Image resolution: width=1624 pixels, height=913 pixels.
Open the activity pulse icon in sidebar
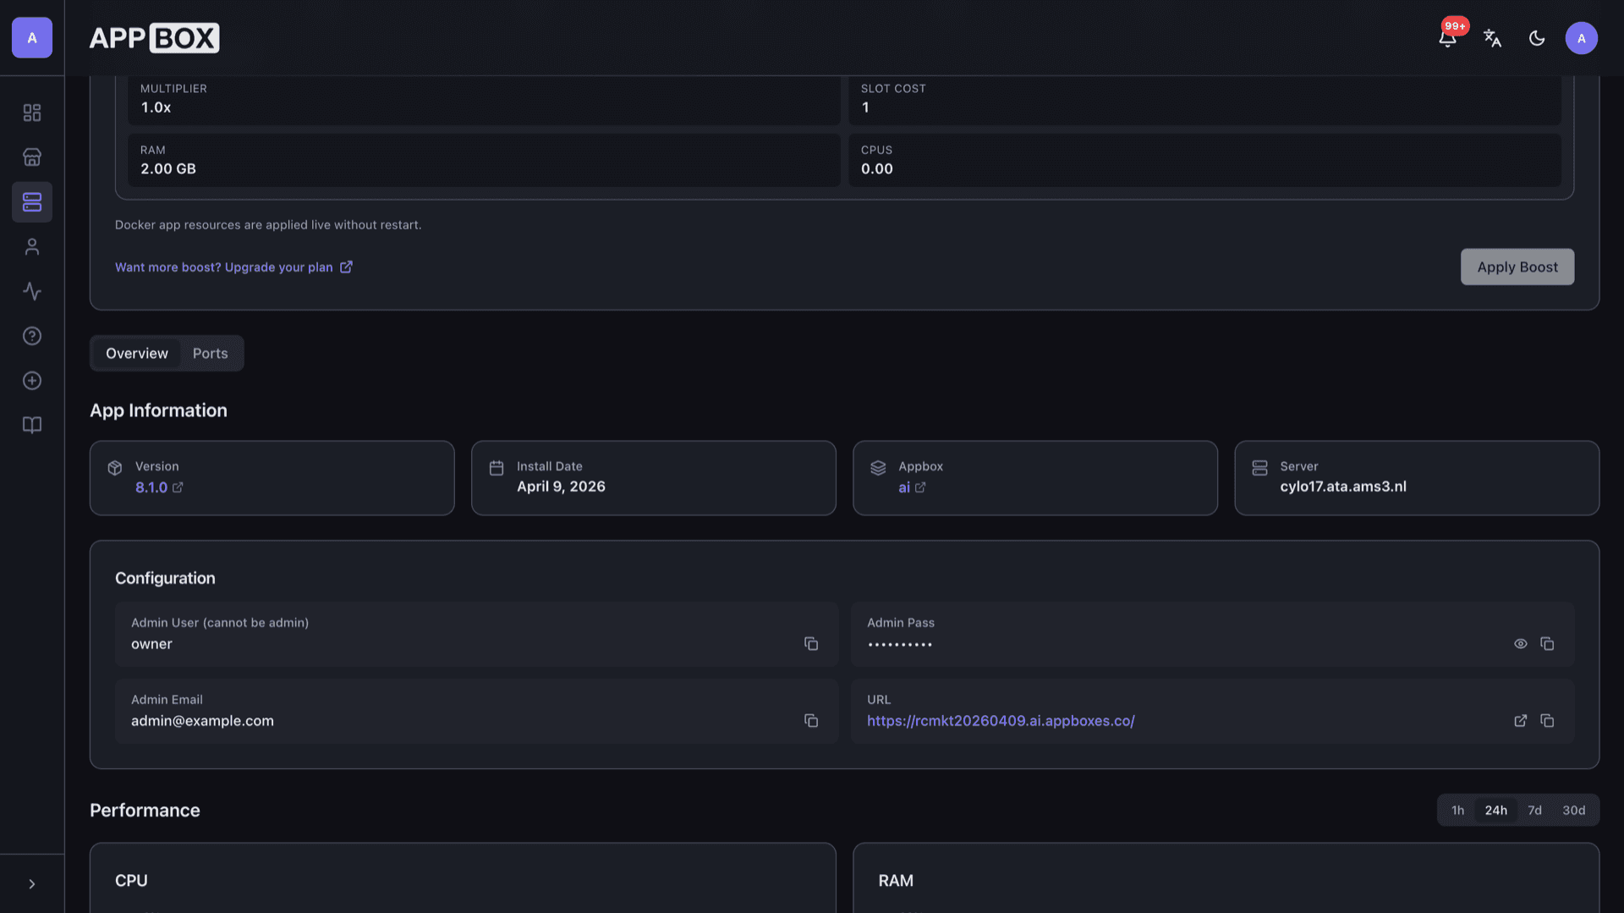(x=32, y=292)
